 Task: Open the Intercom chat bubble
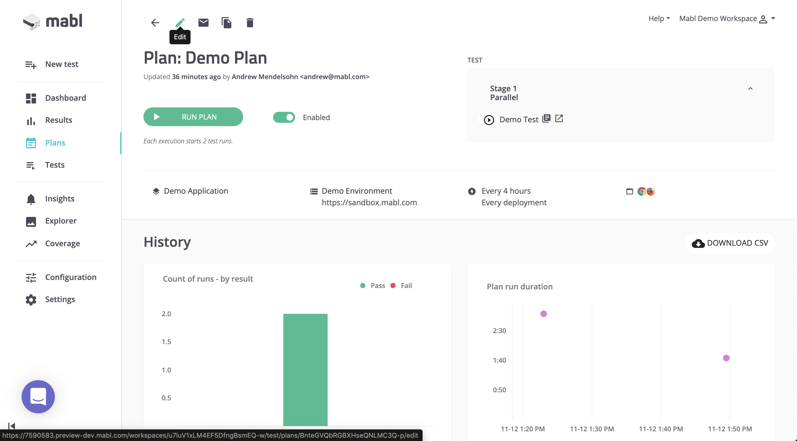coord(38,396)
